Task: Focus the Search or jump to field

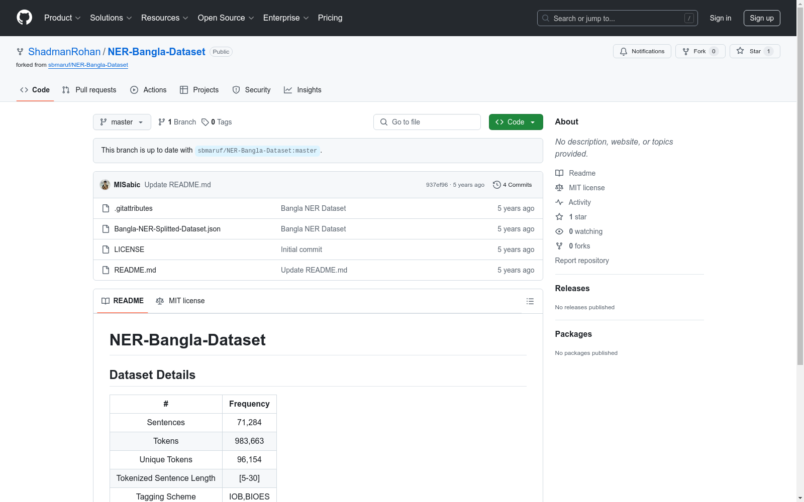Action: 618,18
